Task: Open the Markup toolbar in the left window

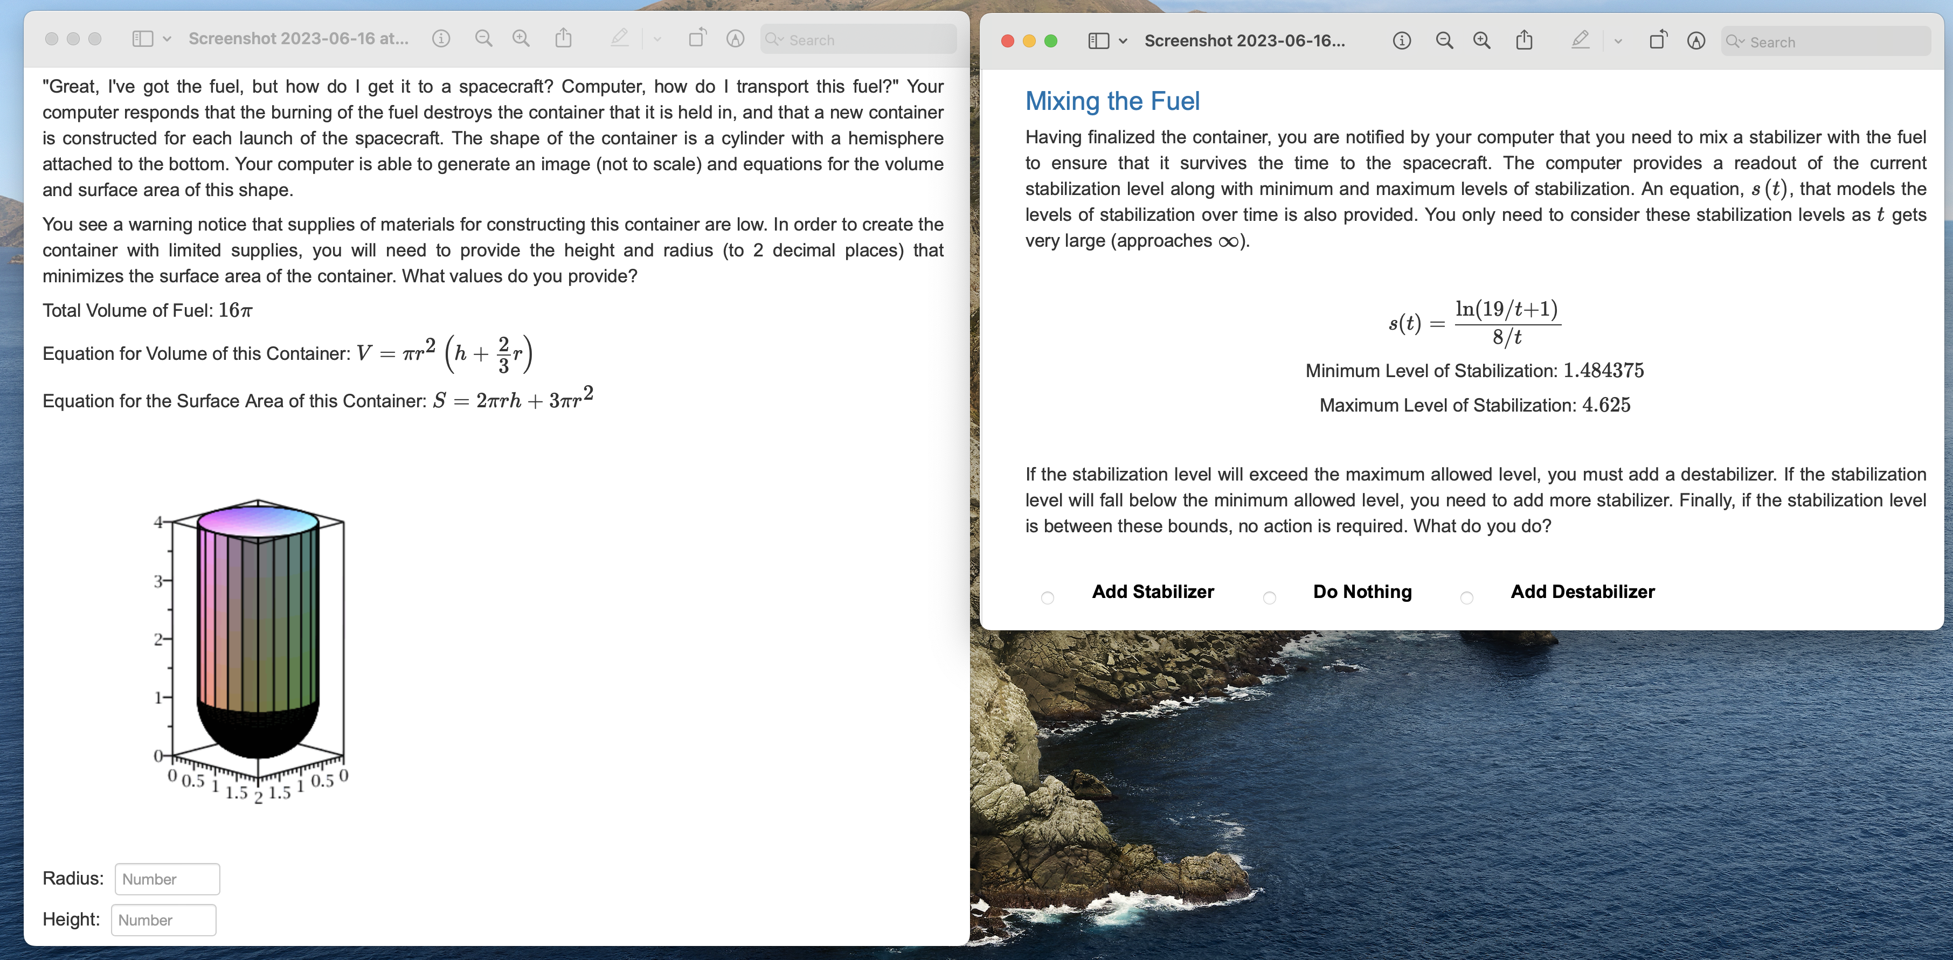Action: click(x=620, y=38)
